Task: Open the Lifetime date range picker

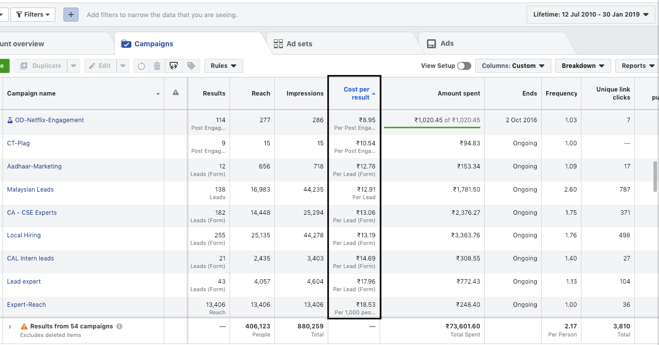Action: coord(591,15)
